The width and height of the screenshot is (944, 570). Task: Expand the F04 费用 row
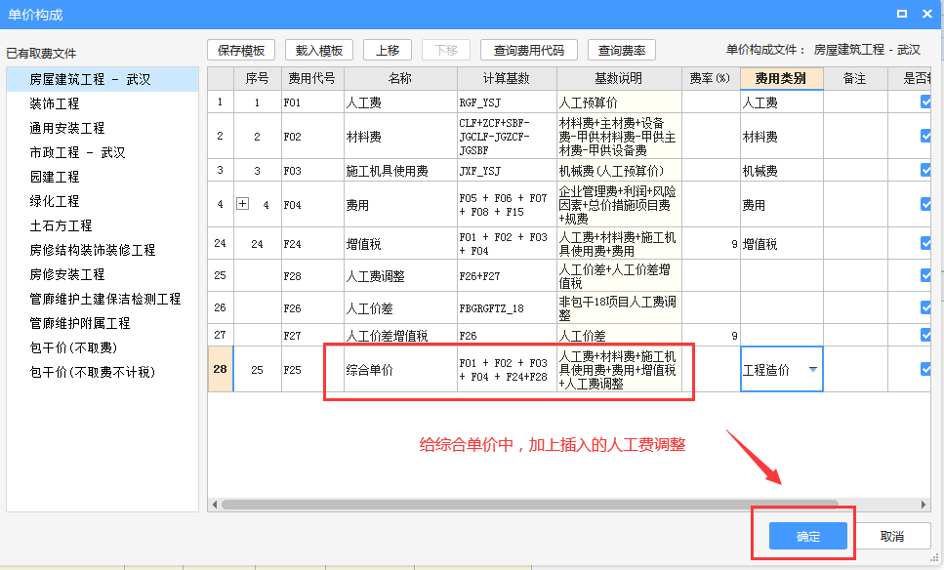pyautogui.click(x=243, y=203)
